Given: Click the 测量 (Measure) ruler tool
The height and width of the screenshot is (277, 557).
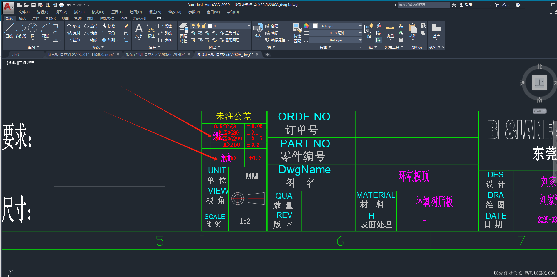Looking at the screenshot, I should (x=390, y=31).
